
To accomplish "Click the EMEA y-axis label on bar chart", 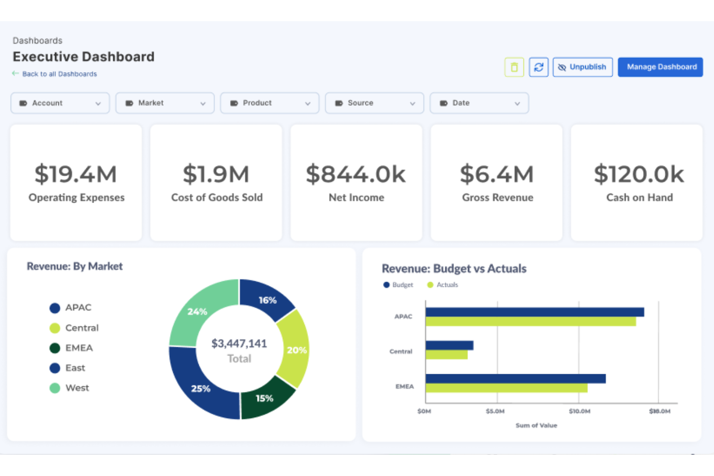I will (405, 386).
